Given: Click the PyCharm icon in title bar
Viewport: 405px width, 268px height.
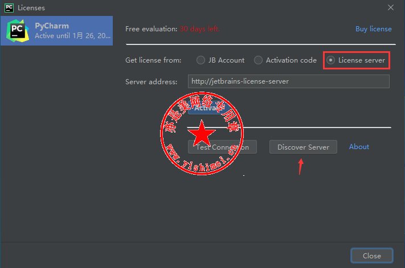Looking at the screenshot, I should click(x=9, y=8).
